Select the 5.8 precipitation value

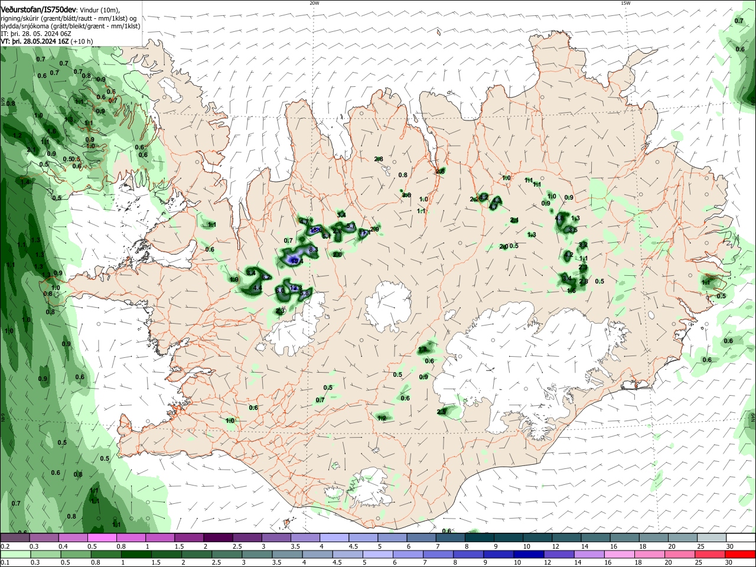tap(304, 293)
